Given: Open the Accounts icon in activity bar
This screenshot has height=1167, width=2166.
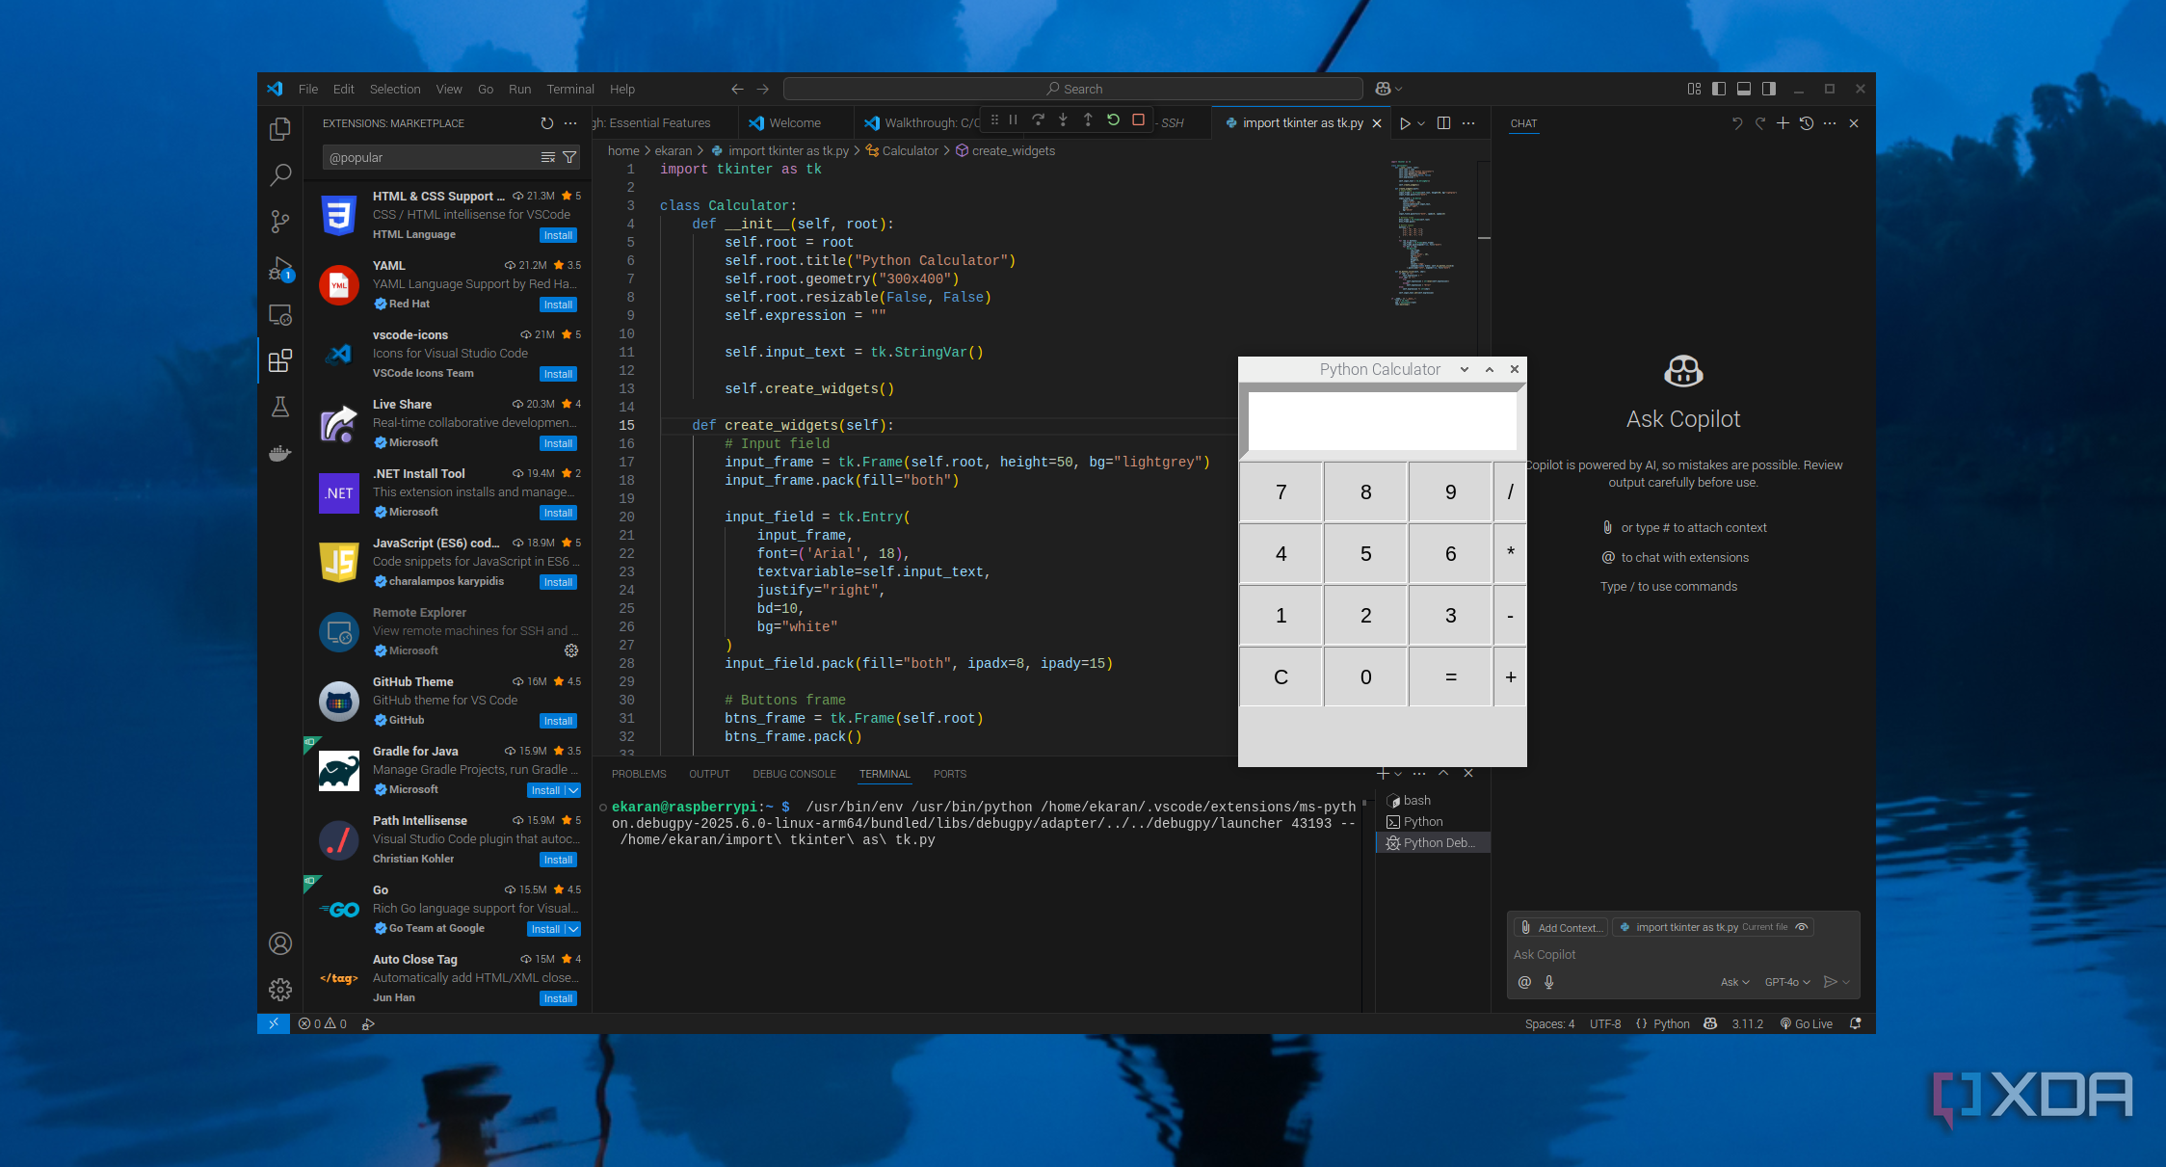Looking at the screenshot, I should click(x=280, y=943).
